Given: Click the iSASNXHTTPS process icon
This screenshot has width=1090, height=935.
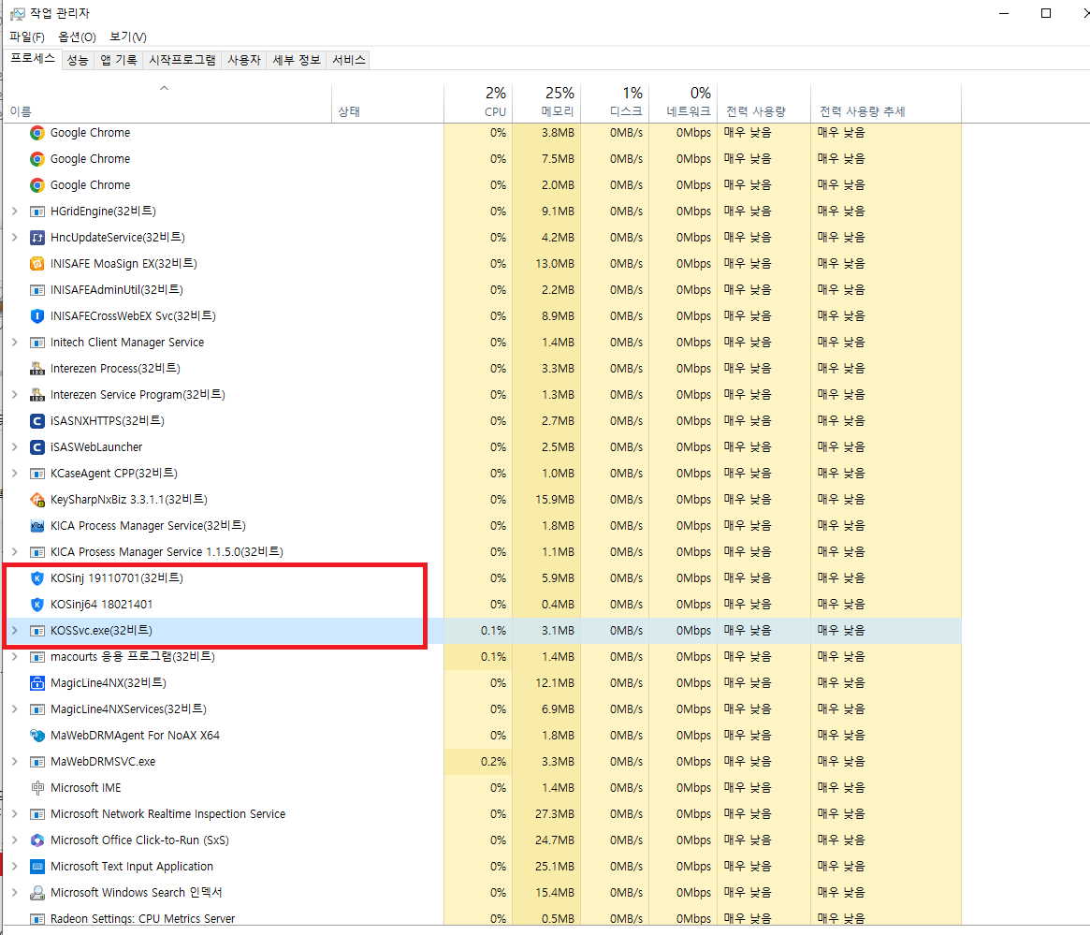Looking at the screenshot, I should click(x=37, y=420).
